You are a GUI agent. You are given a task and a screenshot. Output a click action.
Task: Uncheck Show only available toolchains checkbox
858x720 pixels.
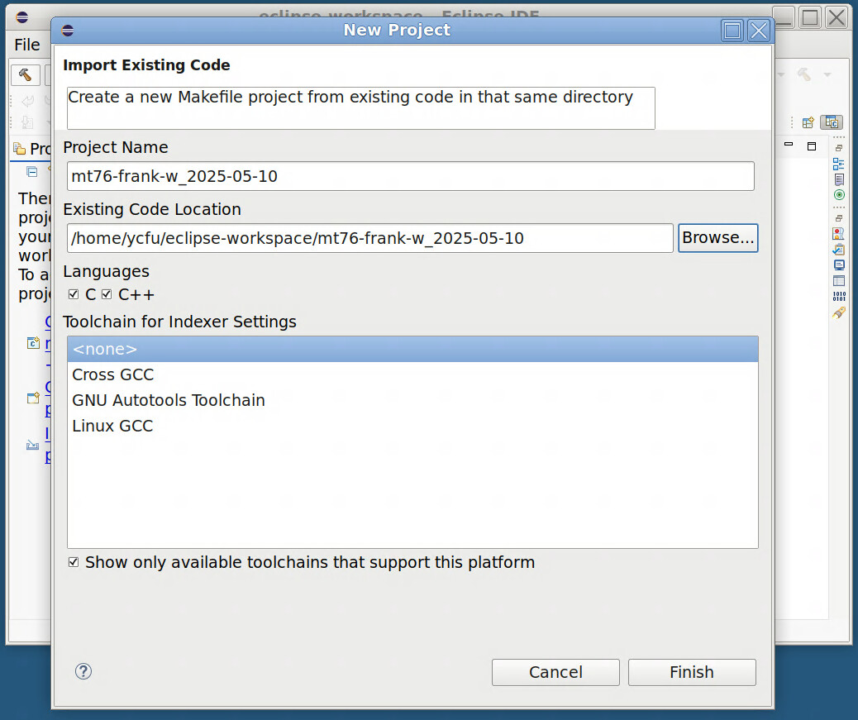pyautogui.click(x=74, y=562)
